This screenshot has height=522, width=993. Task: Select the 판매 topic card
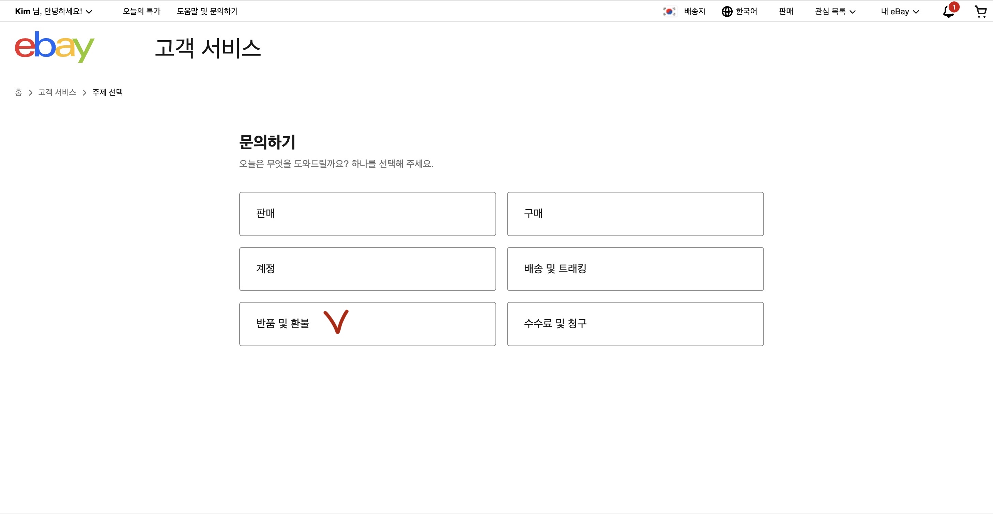367,214
